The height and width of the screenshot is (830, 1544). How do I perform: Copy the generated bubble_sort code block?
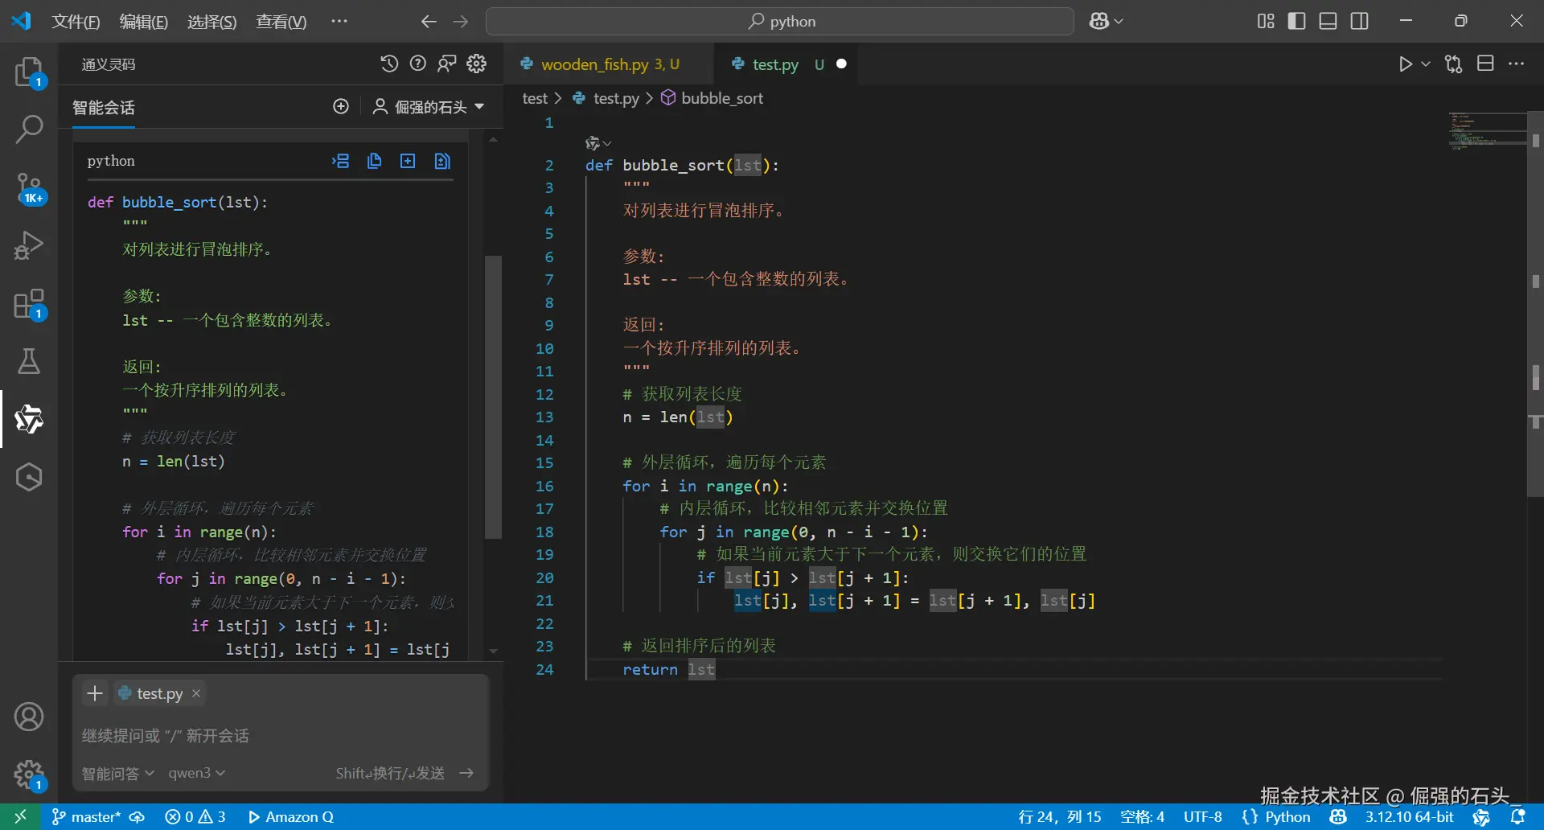[x=374, y=162]
